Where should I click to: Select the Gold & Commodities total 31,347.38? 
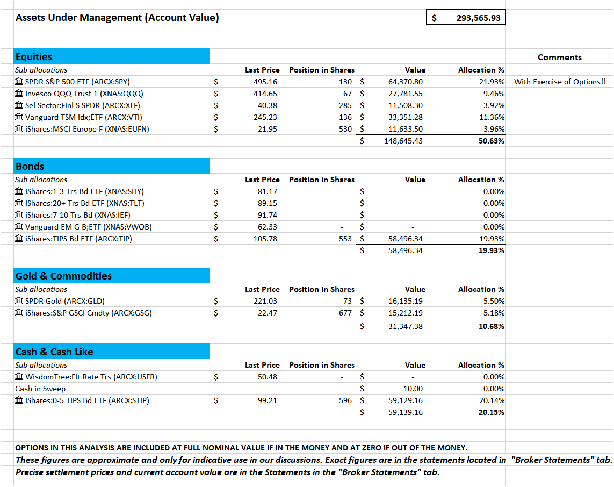(405, 326)
